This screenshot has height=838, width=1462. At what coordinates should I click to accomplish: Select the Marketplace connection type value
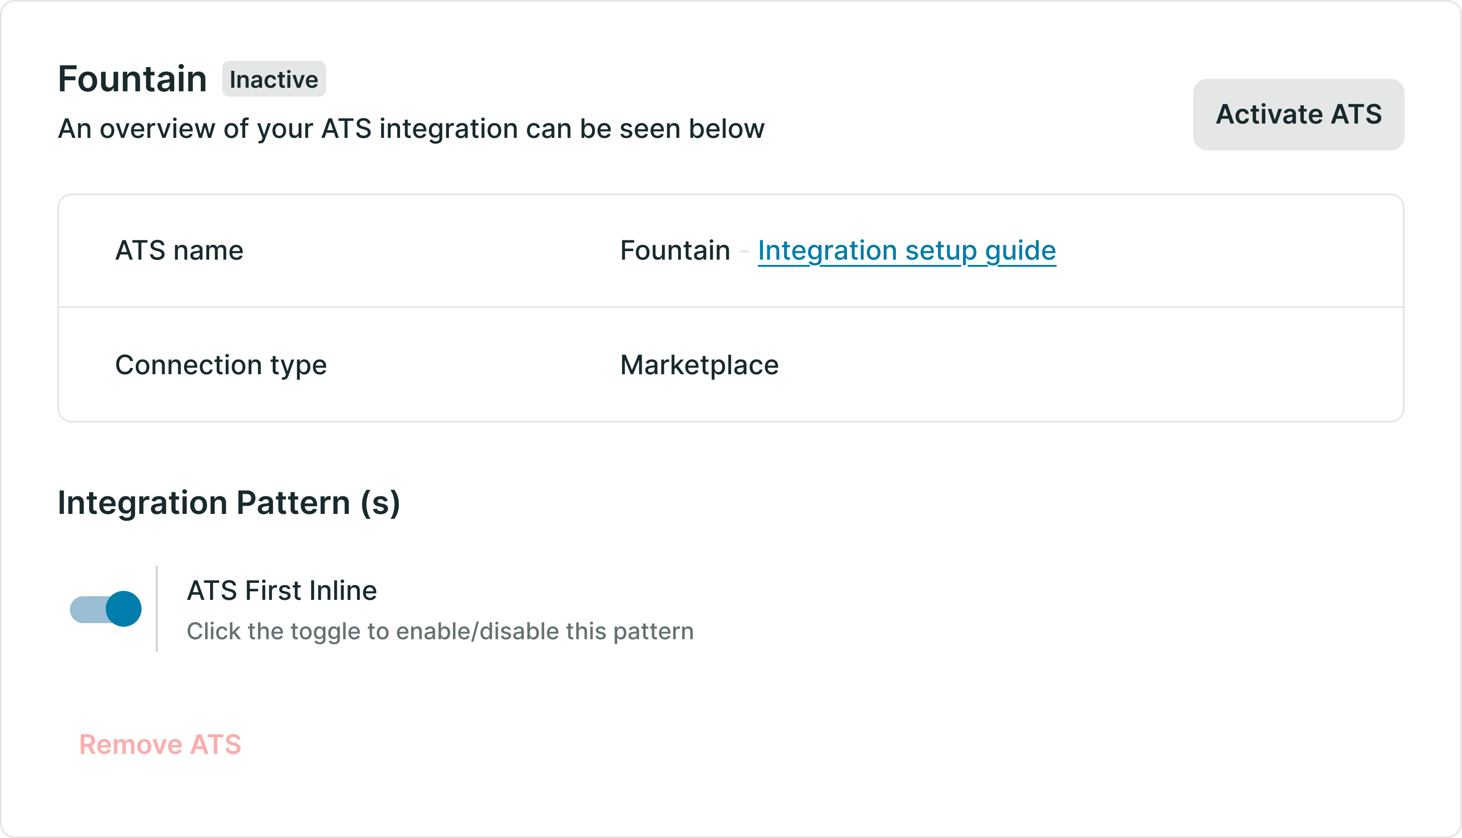(698, 364)
